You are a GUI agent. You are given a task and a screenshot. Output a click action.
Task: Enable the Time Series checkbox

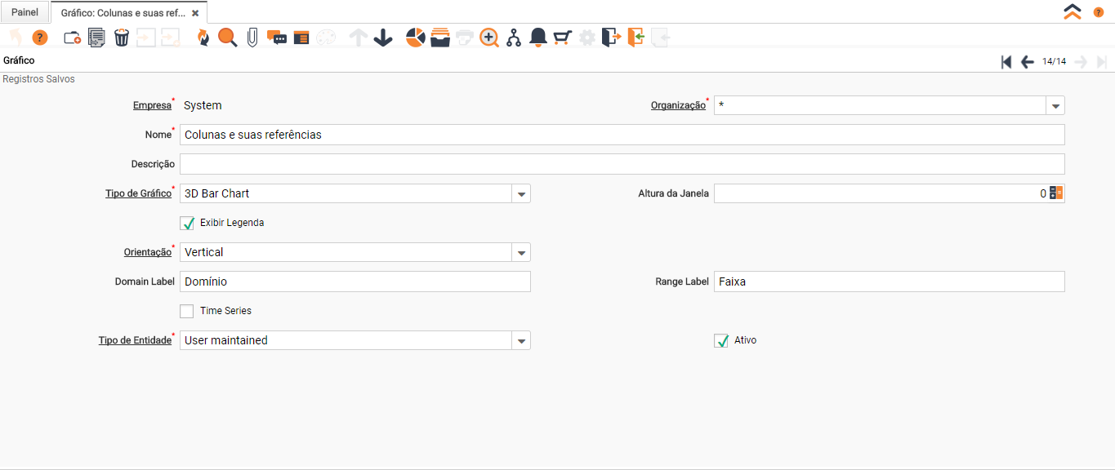(187, 311)
